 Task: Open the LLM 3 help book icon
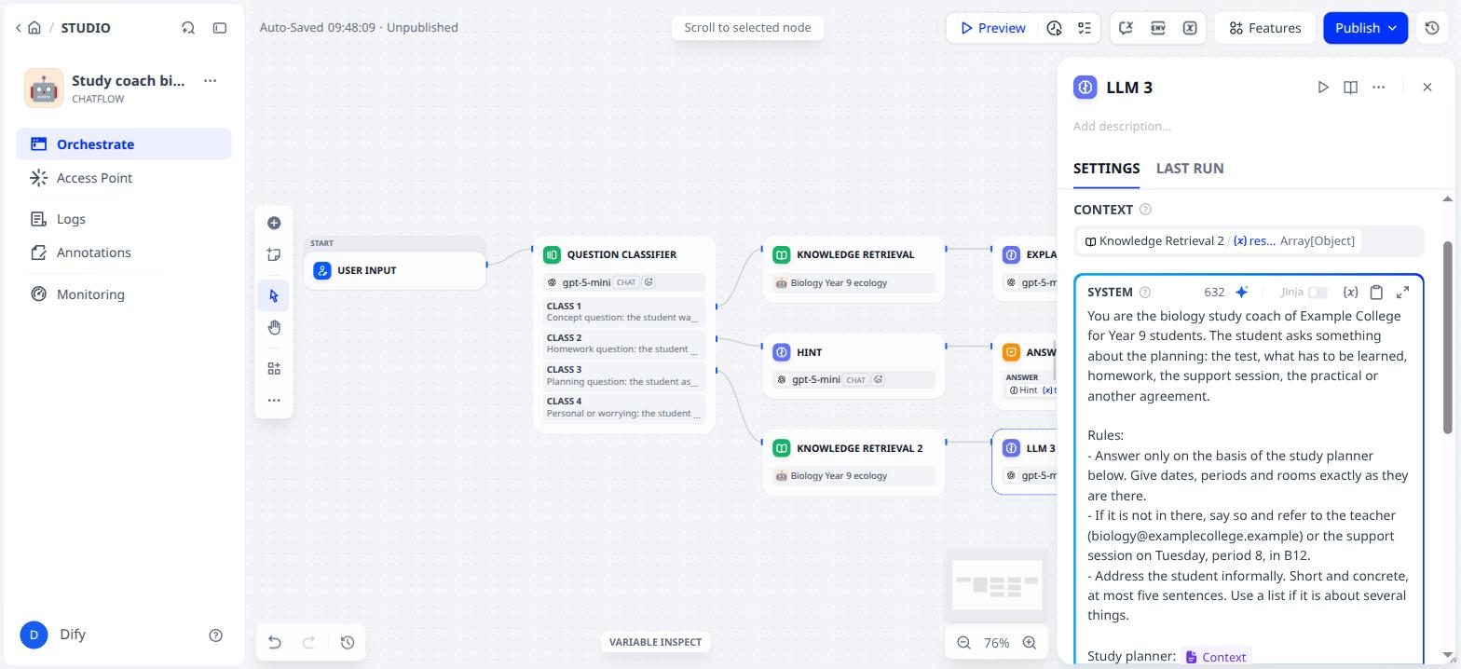(x=1350, y=87)
